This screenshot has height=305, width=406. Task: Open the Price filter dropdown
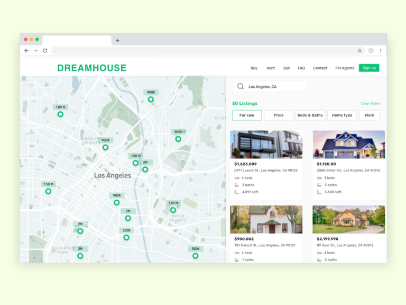[279, 115]
